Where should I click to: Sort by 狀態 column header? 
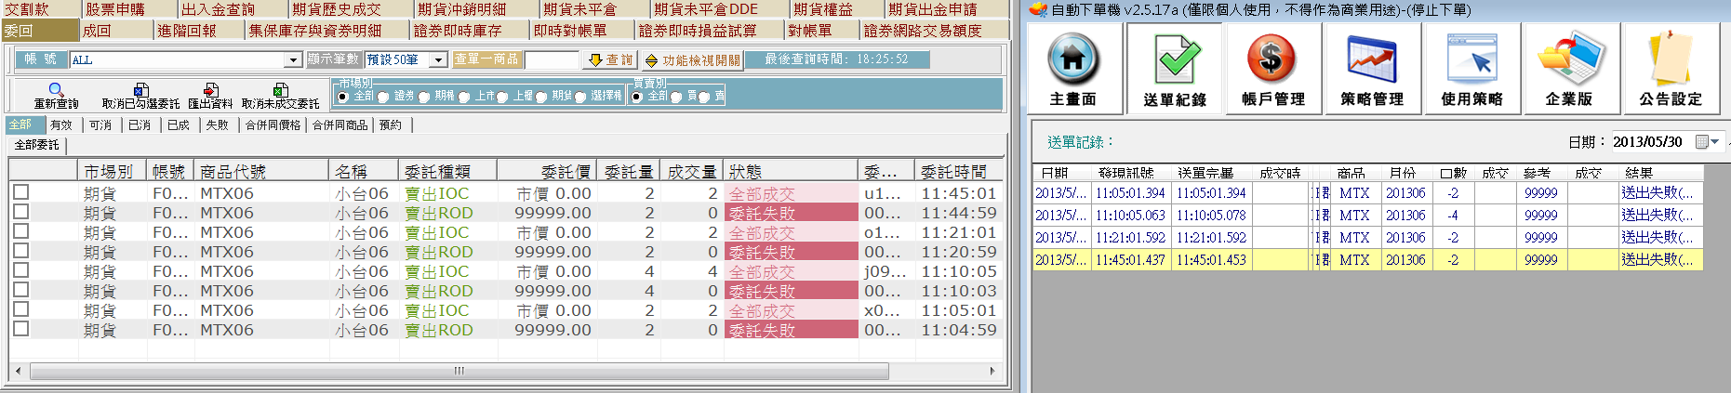coord(790,171)
